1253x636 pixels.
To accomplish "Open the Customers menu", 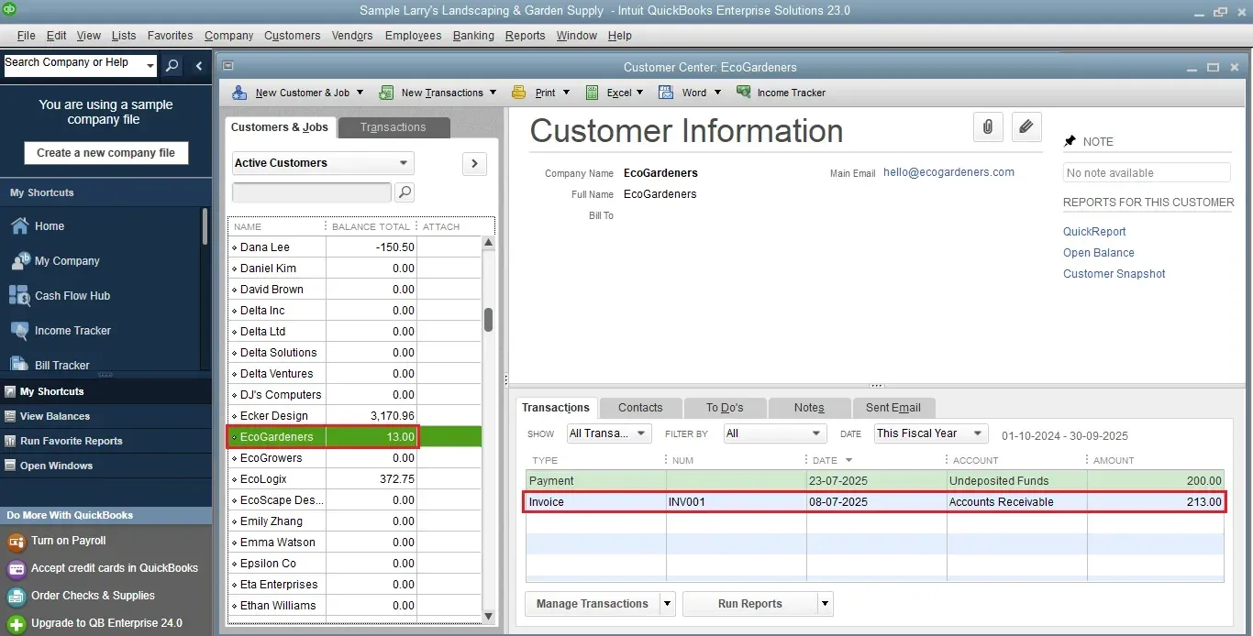I will click(x=292, y=36).
